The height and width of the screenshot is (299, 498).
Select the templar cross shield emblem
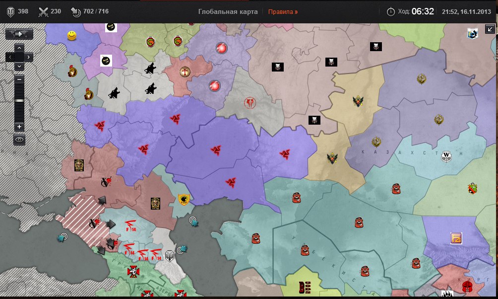pyautogui.click(x=185, y=72)
